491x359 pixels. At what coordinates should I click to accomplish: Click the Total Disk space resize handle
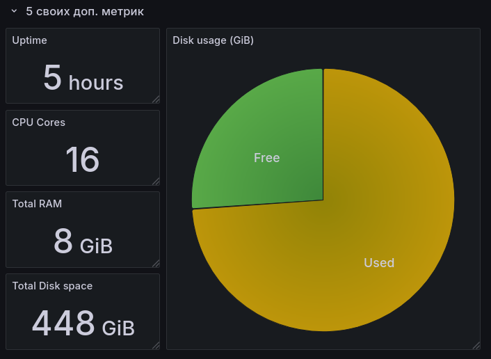[156, 345]
